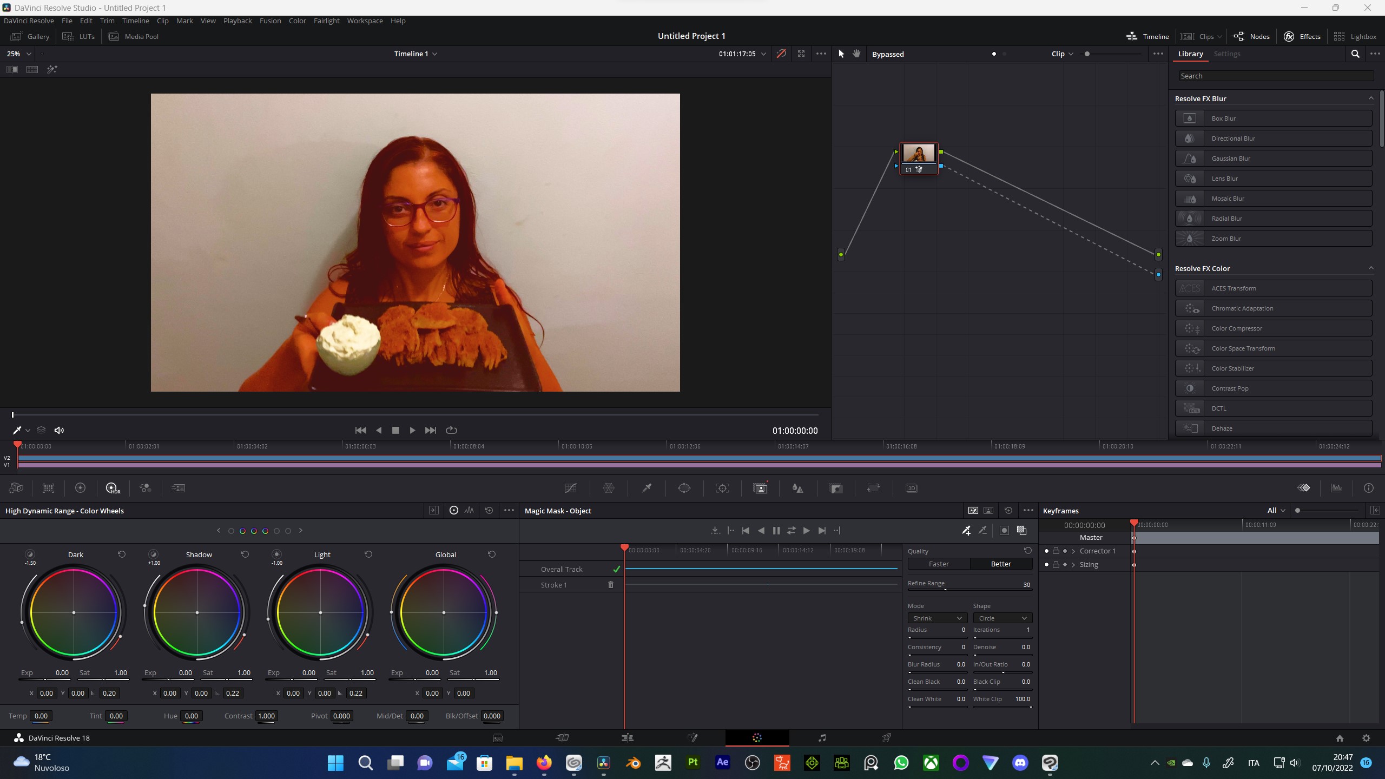This screenshot has height=779, width=1385.
Task: Delete Stroke 1 with trash icon
Action: (x=611, y=585)
